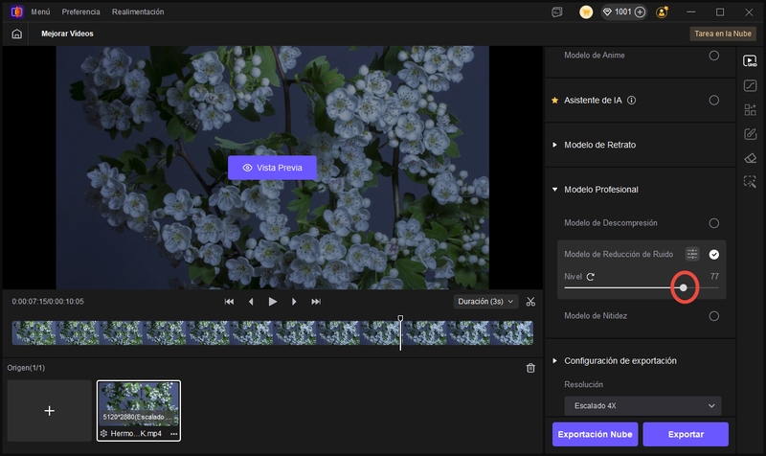The width and height of the screenshot is (766, 456).
Task: Click the Nivel value 77
Action: [714, 277]
